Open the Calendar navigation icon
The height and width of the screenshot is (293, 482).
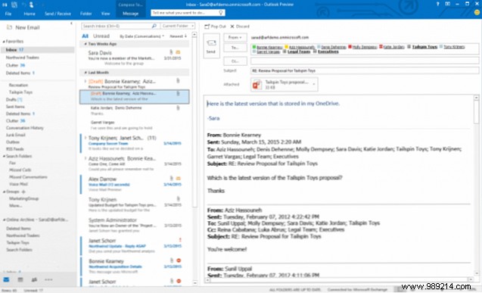click(20, 280)
